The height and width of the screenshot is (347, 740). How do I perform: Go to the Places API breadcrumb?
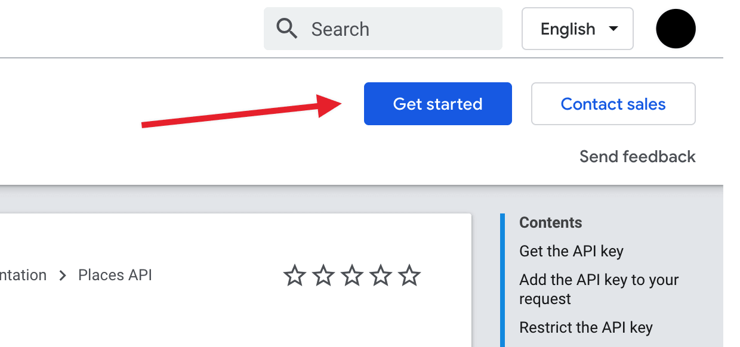point(115,275)
